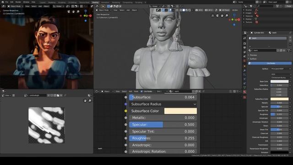Select solid viewport shading mode
The image size is (293, 165).
click(x=184, y=10)
